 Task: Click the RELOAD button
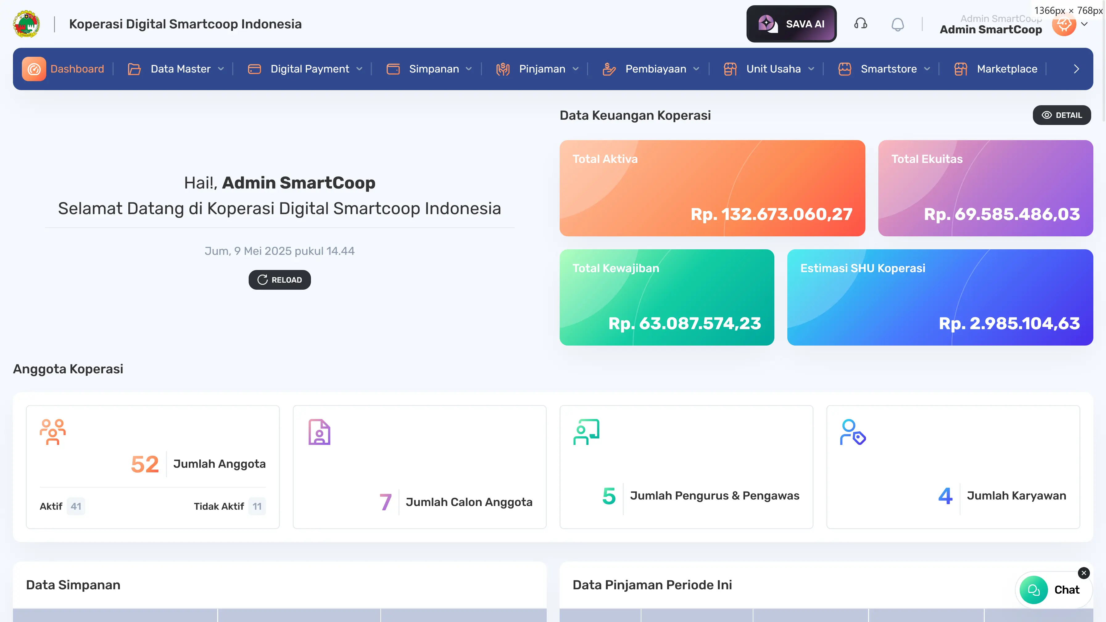click(x=280, y=280)
